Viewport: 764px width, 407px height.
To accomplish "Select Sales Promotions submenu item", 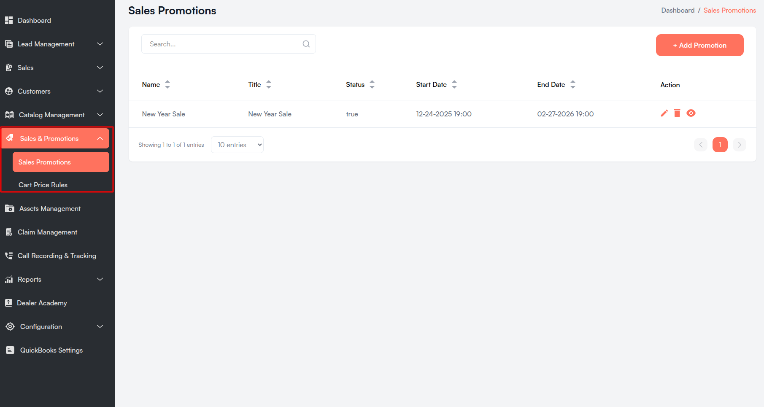I will point(61,162).
